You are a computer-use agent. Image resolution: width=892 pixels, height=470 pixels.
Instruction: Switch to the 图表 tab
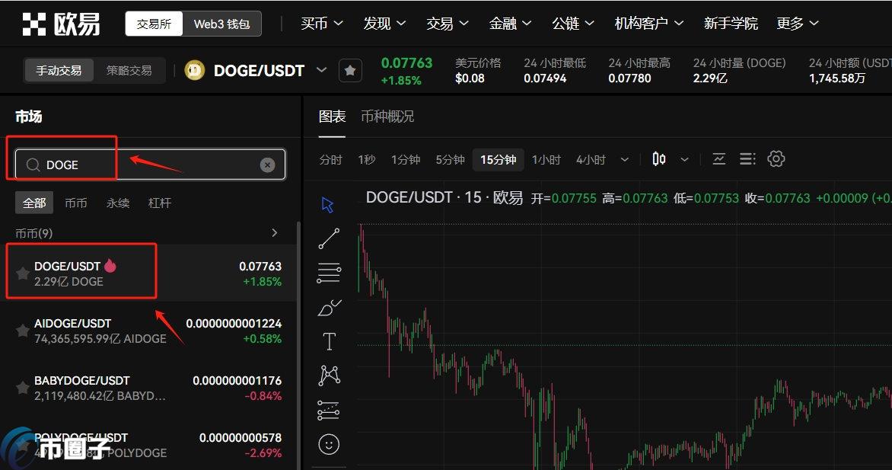pyautogui.click(x=333, y=117)
